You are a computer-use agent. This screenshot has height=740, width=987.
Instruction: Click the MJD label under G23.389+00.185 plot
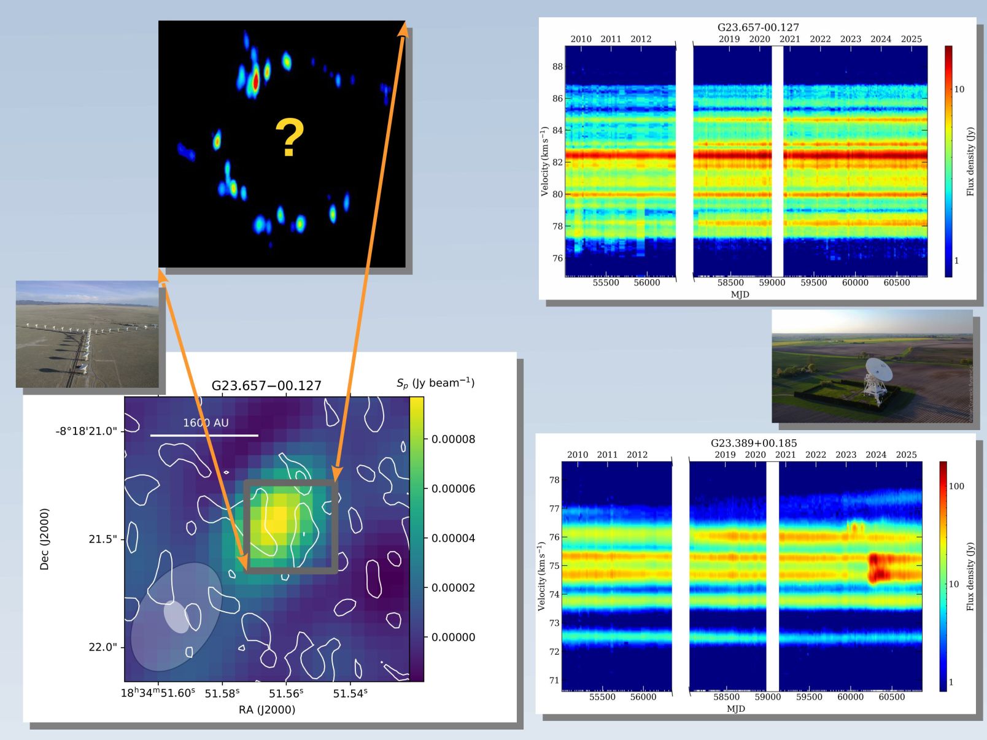coord(735,708)
